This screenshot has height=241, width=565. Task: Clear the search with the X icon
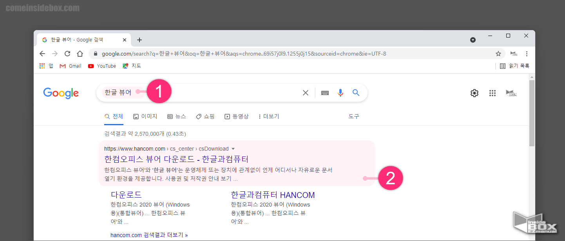point(306,93)
